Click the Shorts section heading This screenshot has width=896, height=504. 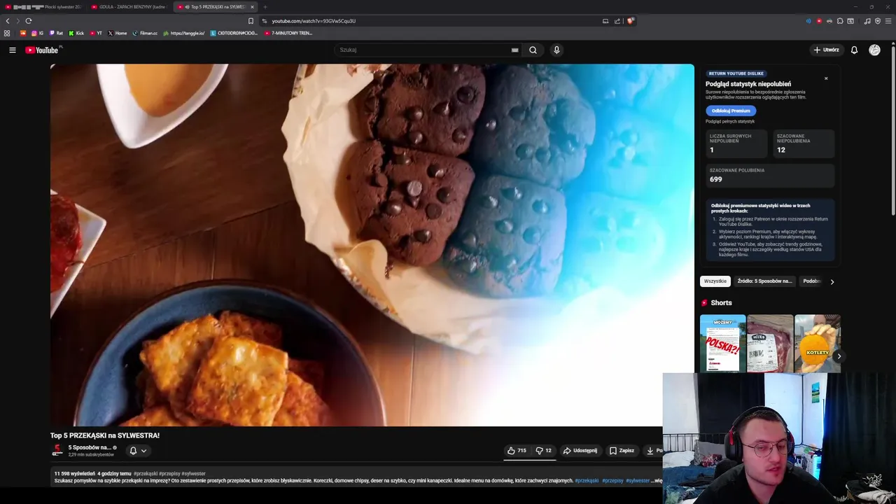coord(721,303)
